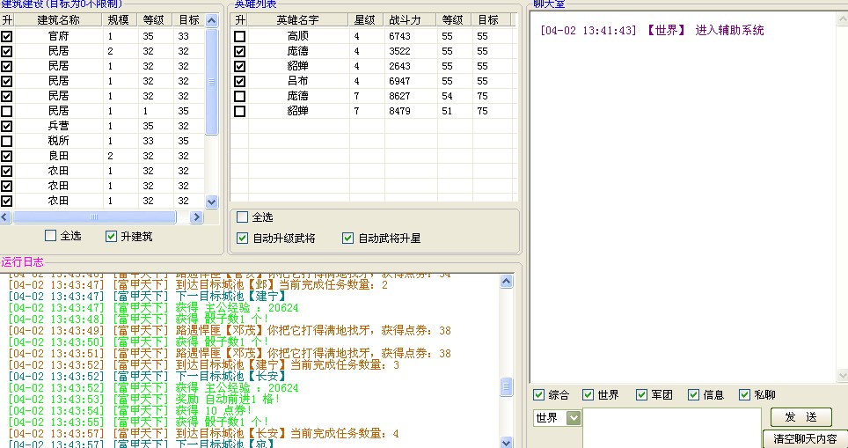Screen dimensions: 848x448
Task: Toggle the 信息 chat filter
Action: click(694, 394)
